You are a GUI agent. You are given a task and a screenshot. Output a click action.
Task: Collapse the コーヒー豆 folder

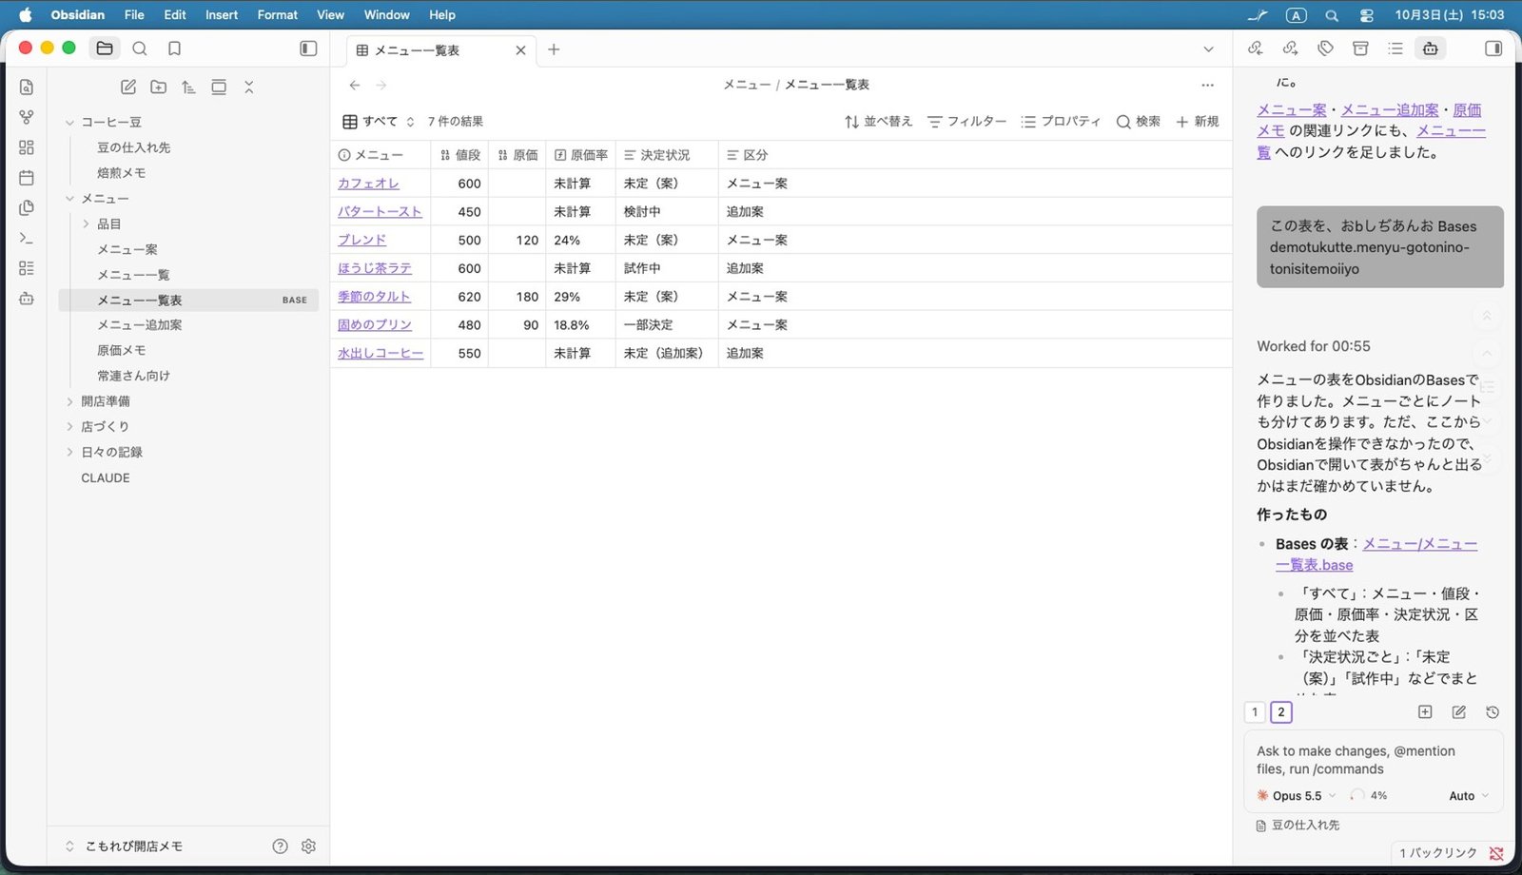pos(69,123)
